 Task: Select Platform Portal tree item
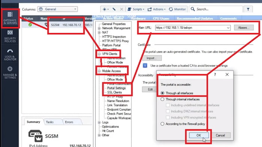point(111,45)
